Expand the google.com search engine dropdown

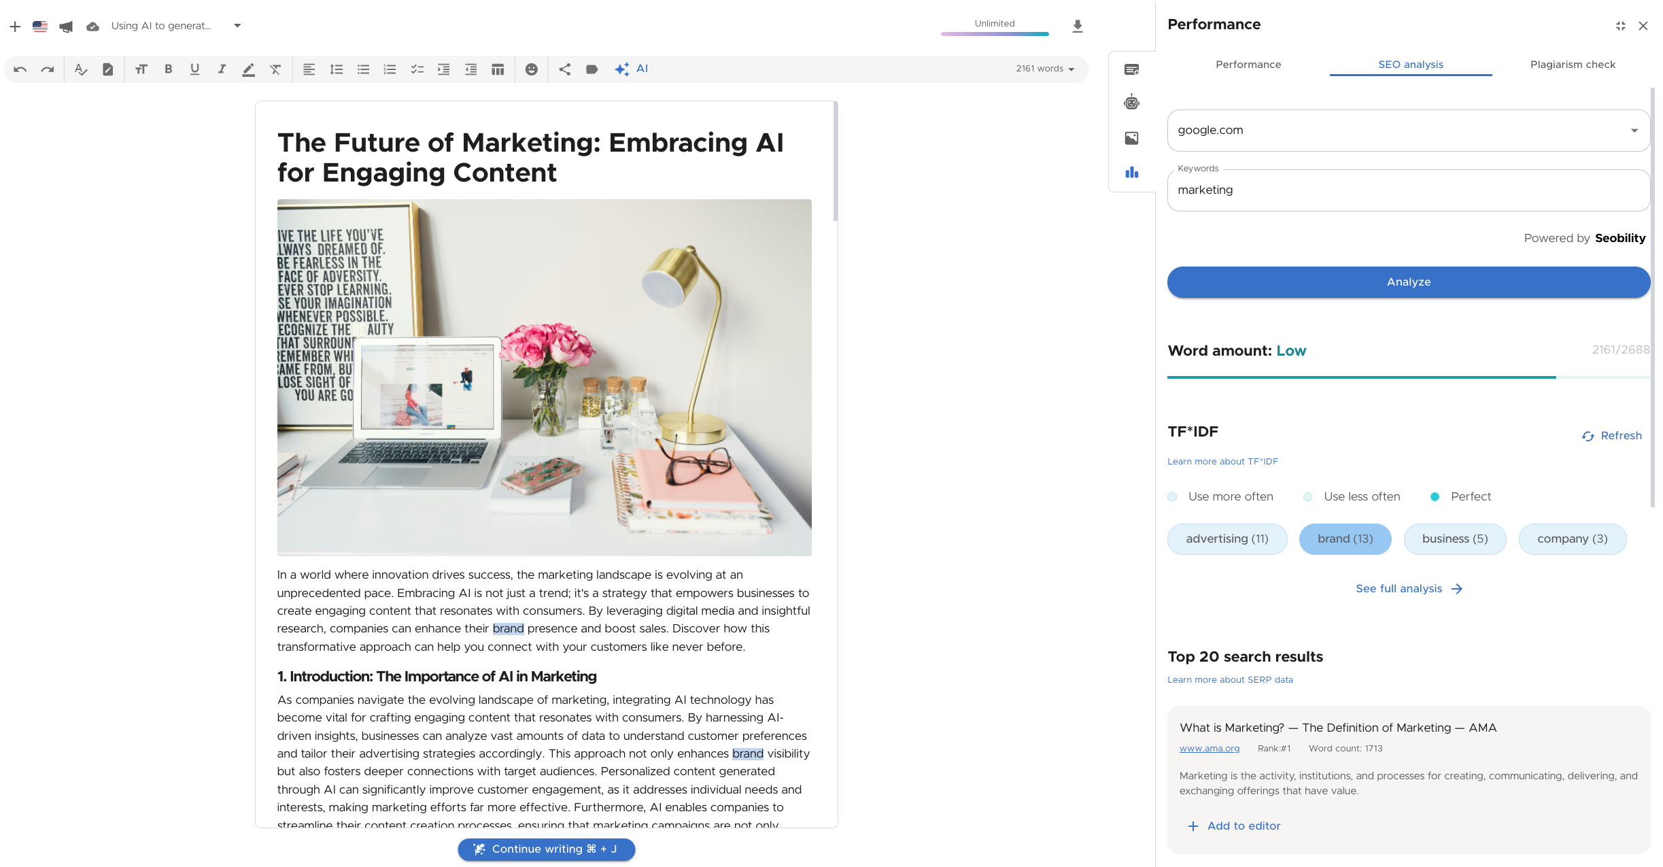[1634, 131]
